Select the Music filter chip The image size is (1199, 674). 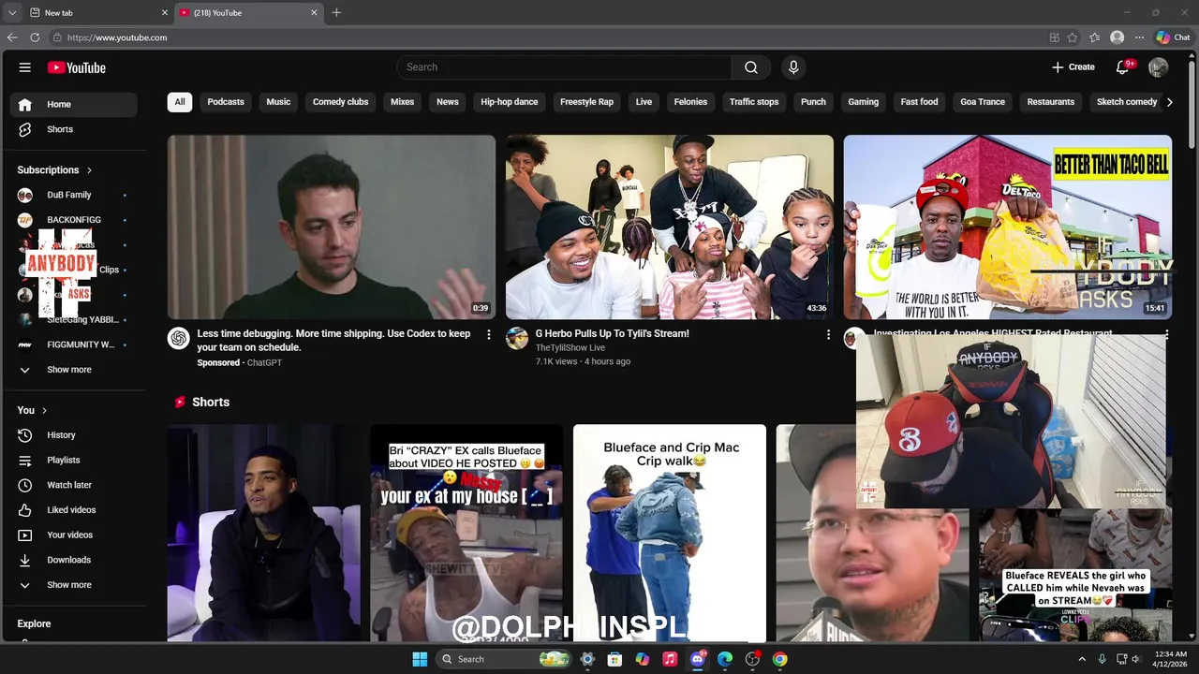click(x=278, y=102)
